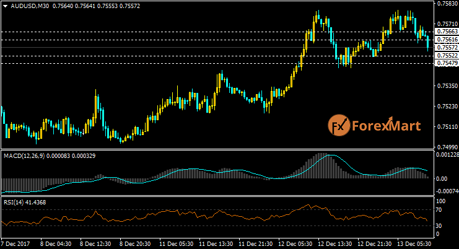Viewport: 459px width, 249px height.
Task: Click the ForexMart watermark text
Action: pyautogui.click(x=386, y=126)
